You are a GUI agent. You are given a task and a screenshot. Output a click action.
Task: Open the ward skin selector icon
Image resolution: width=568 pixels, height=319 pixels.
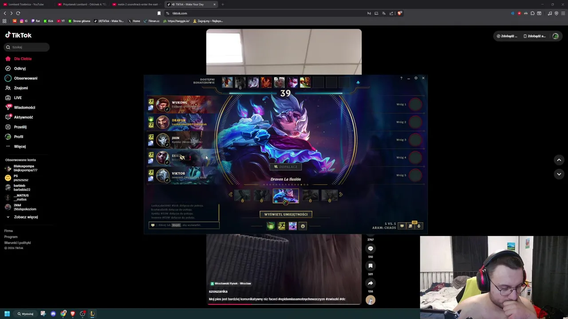292,226
